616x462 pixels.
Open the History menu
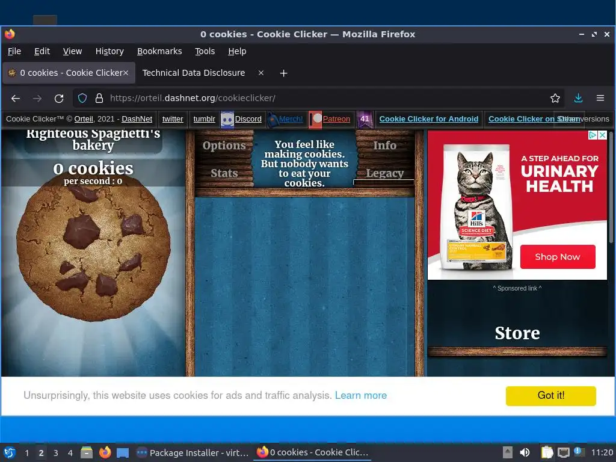tap(109, 51)
